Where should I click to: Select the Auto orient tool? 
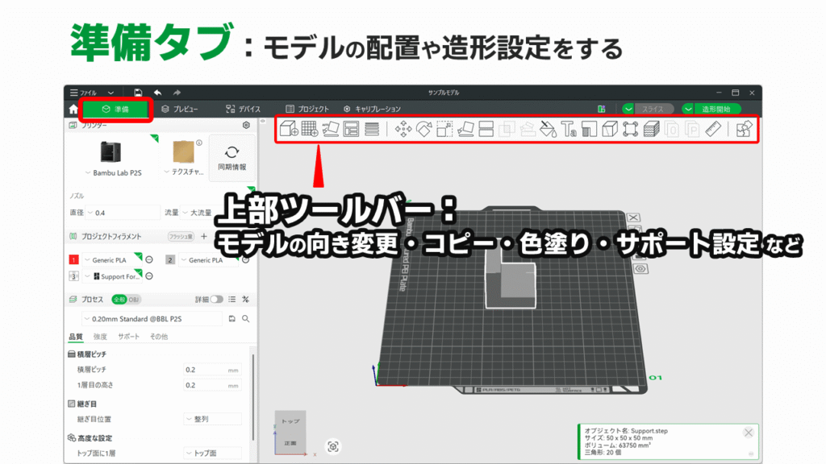pos(331,129)
